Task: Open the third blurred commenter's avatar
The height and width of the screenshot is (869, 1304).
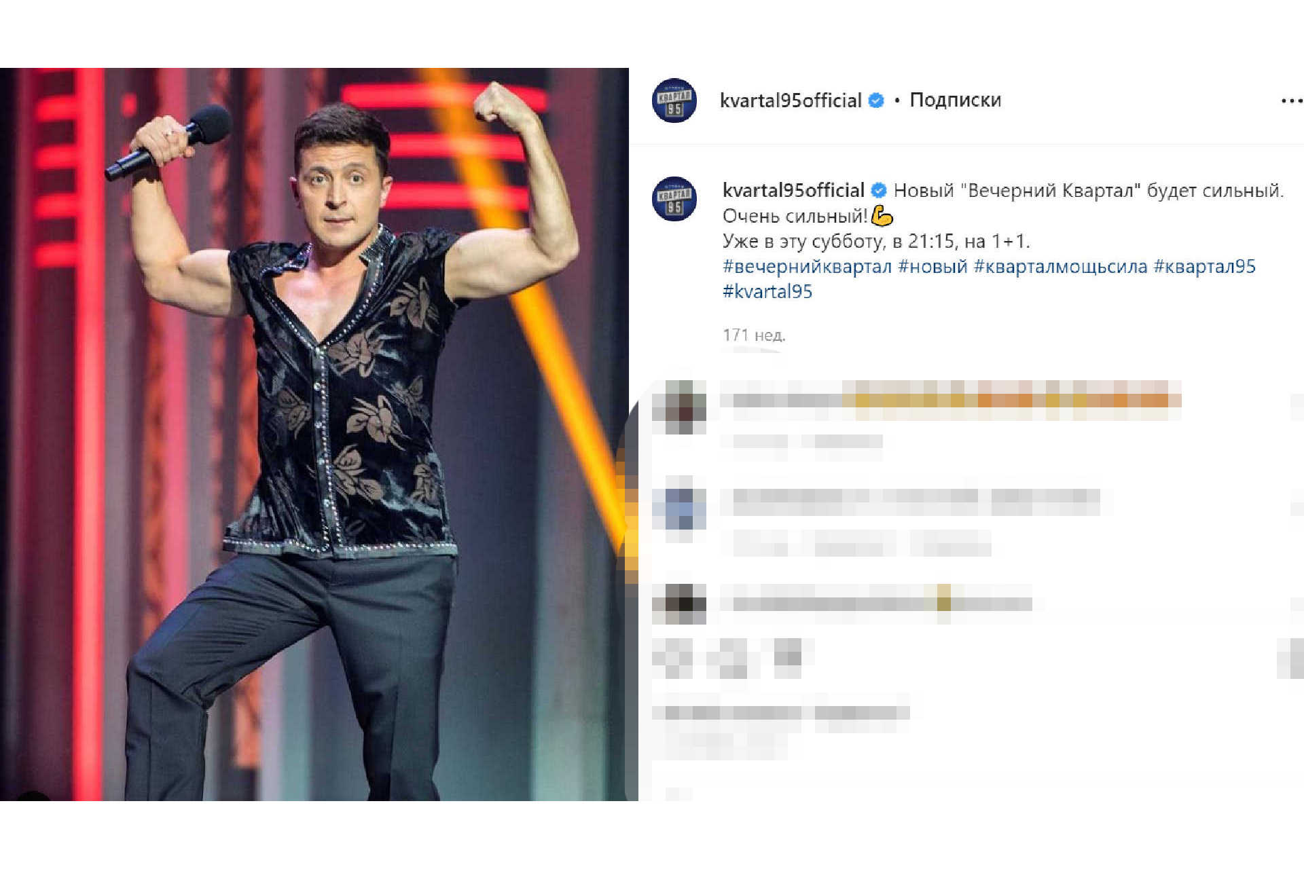Action: coord(679,604)
